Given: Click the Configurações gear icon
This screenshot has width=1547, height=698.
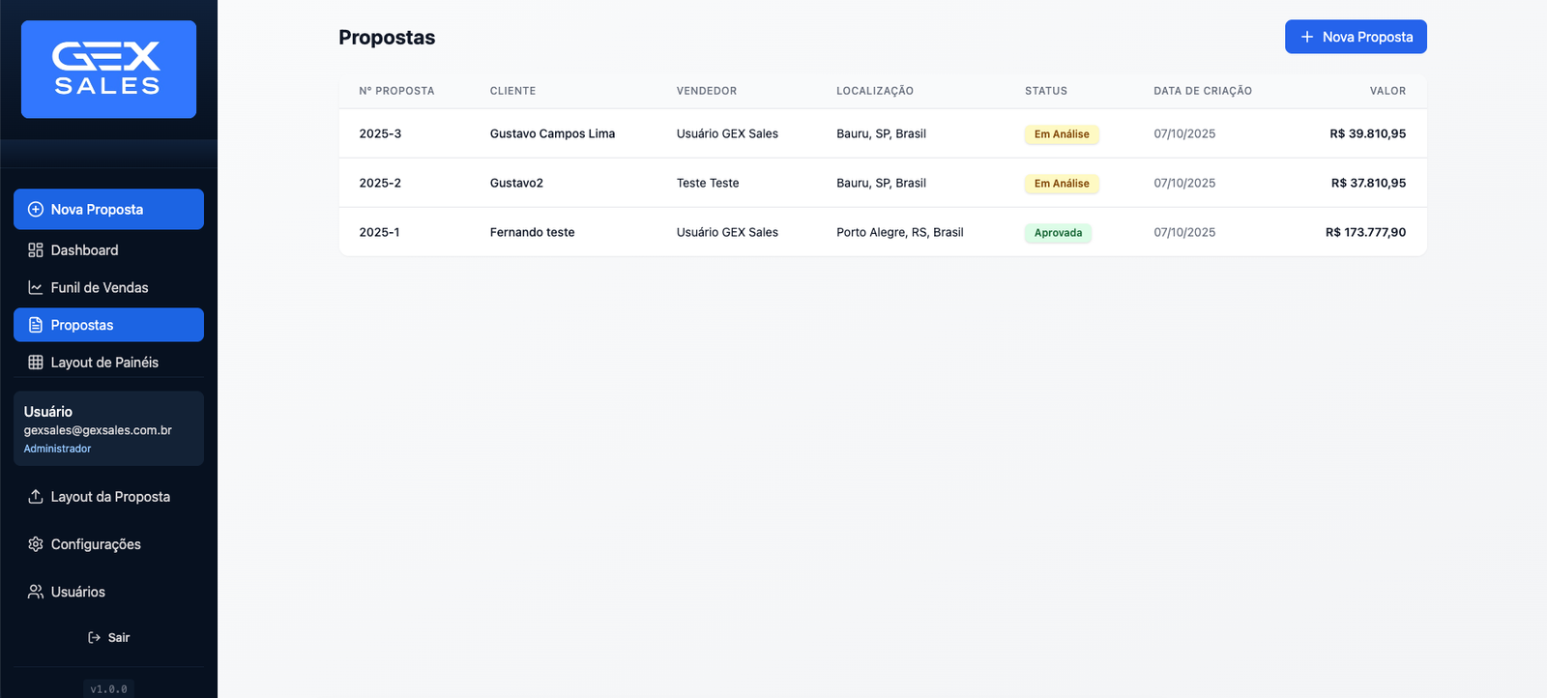Looking at the screenshot, I should pyautogui.click(x=36, y=544).
